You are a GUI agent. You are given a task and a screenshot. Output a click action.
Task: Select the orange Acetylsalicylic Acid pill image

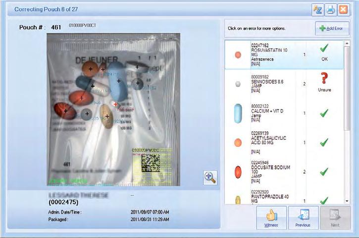coord(238,143)
